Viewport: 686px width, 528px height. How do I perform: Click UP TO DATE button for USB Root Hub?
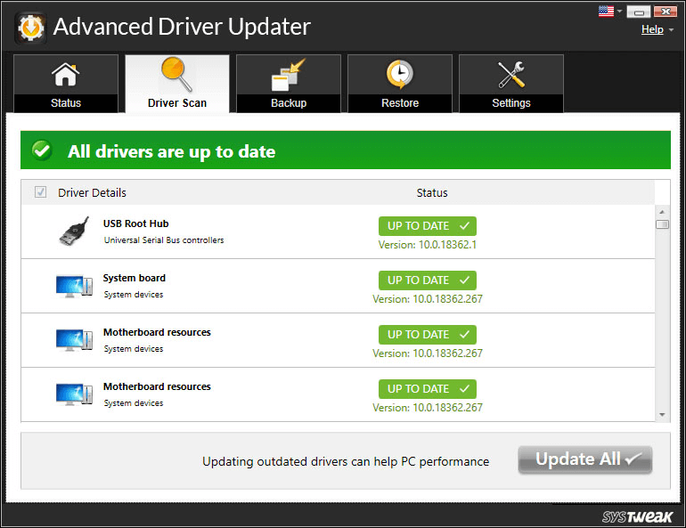click(x=427, y=226)
